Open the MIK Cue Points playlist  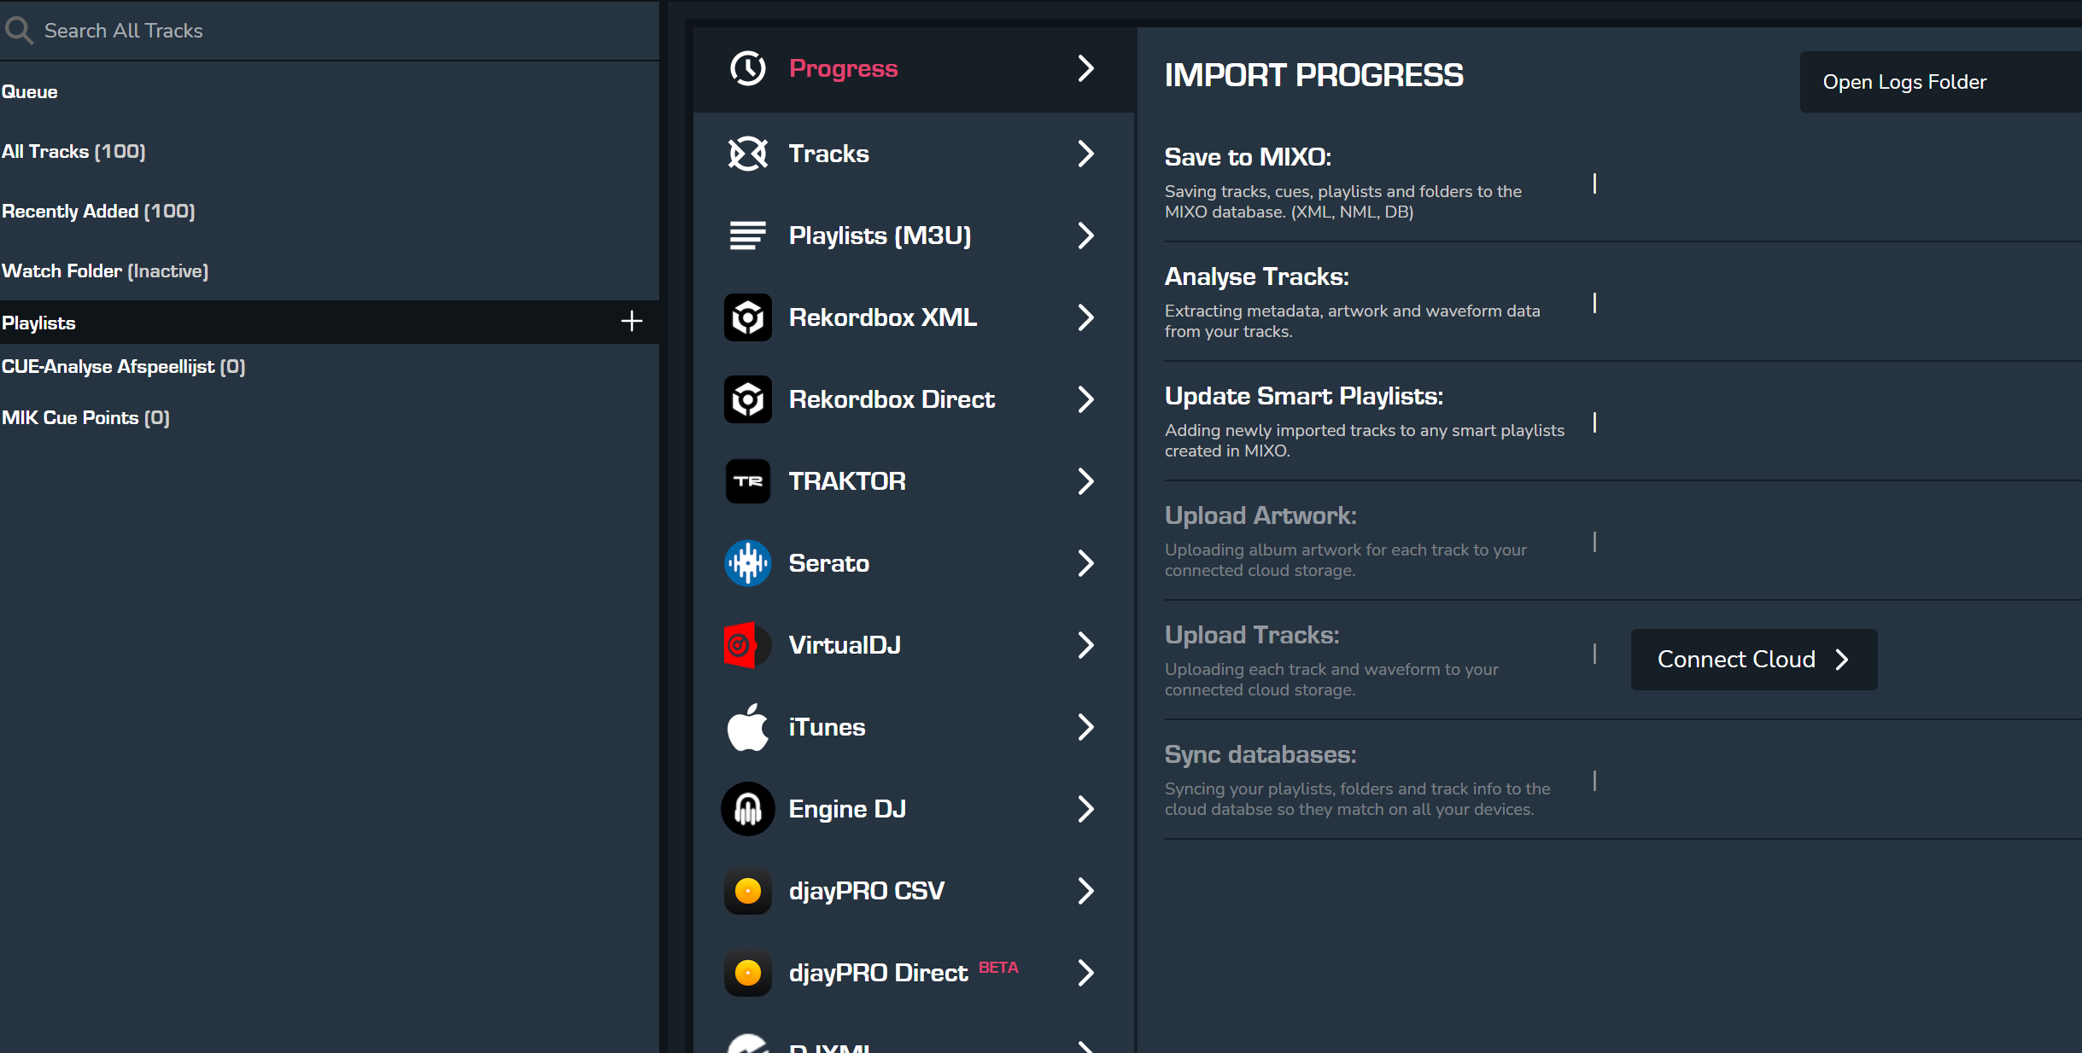85,417
